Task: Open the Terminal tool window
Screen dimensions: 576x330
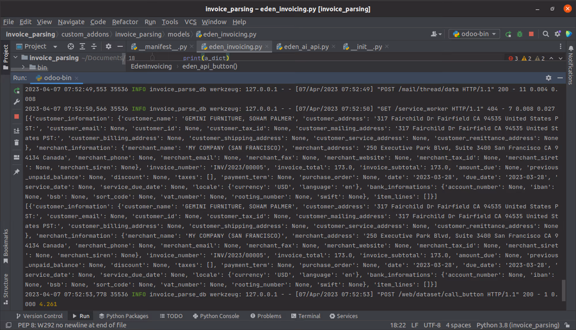Action: (x=306, y=316)
